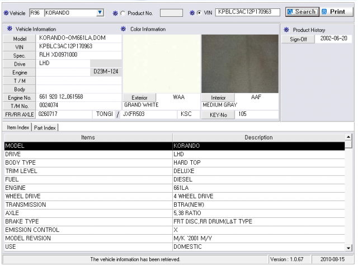
Task: Click the Print button
Action: (336, 12)
